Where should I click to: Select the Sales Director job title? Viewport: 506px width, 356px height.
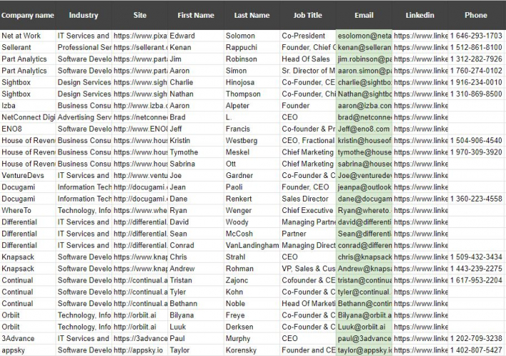pyautogui.click(x=308, y=199)
